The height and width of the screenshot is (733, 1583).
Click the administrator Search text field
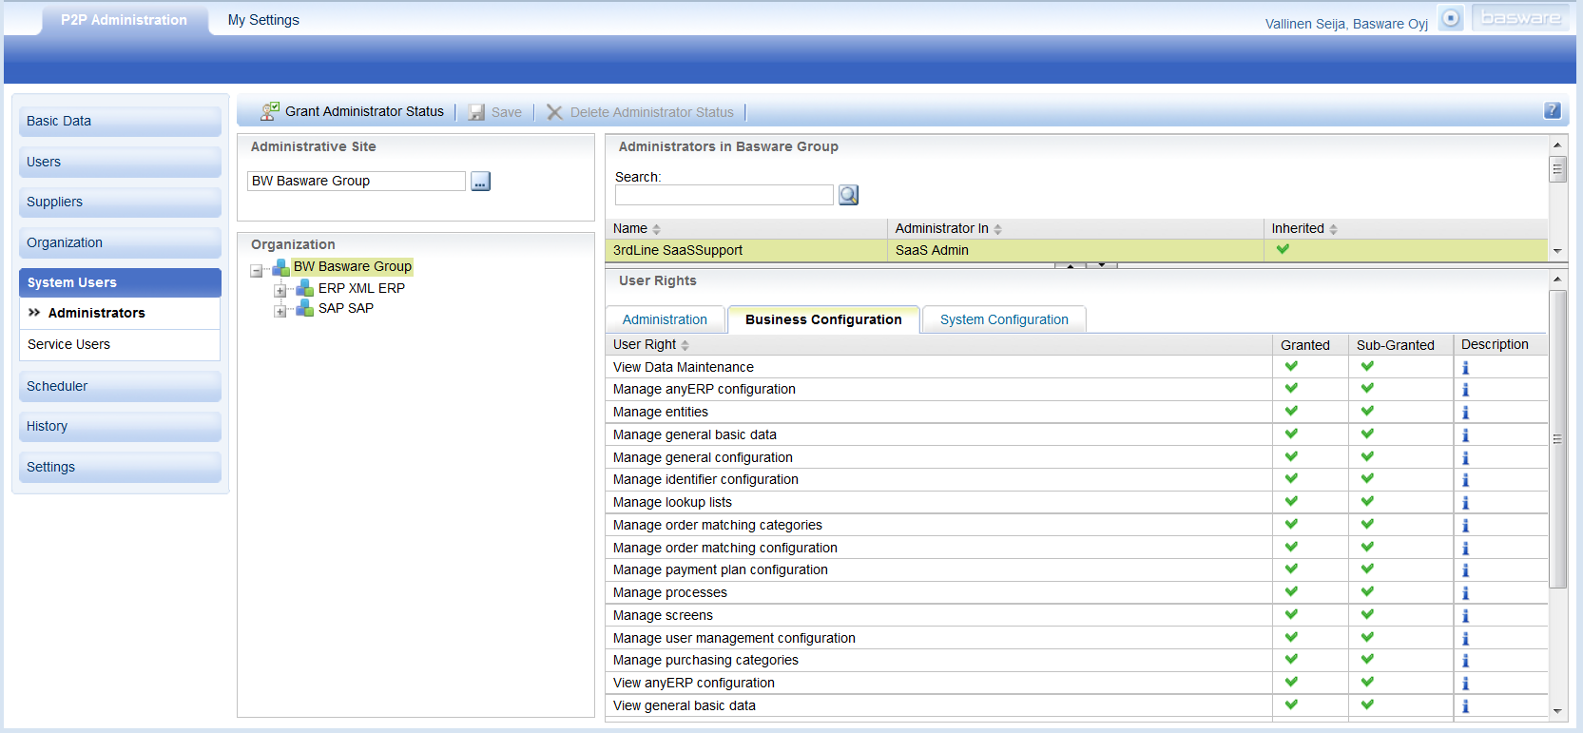(x=724, y=195)
